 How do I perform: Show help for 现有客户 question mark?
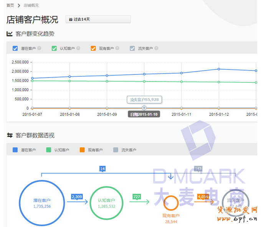[117, 48]
